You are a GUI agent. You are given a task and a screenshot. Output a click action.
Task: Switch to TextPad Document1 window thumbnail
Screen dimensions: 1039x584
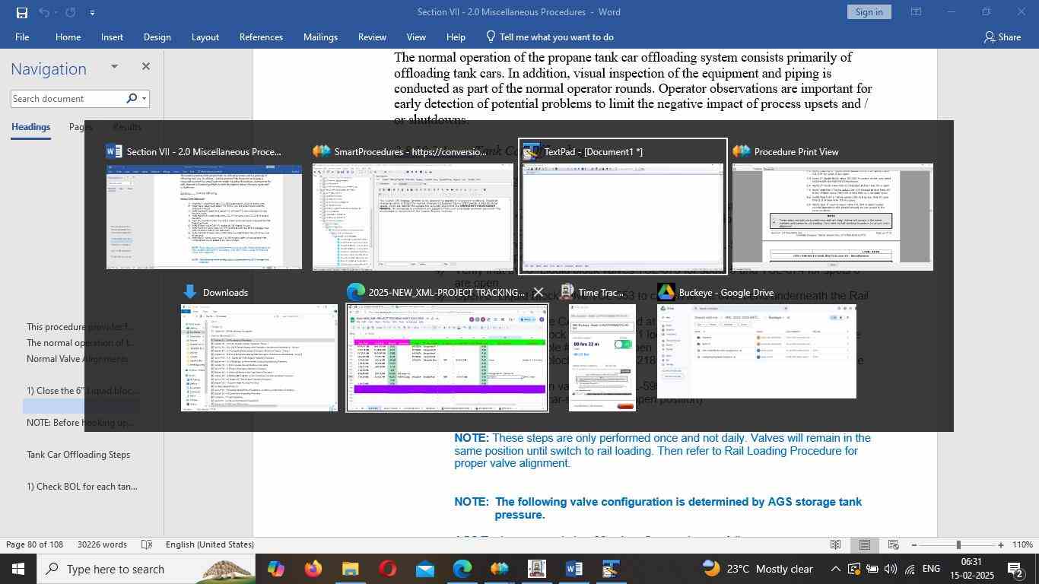(623, 217)
